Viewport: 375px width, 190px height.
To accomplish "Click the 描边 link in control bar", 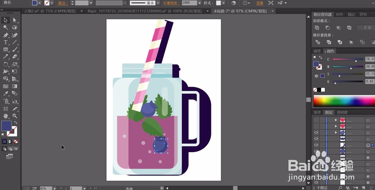I will (63, 3).
